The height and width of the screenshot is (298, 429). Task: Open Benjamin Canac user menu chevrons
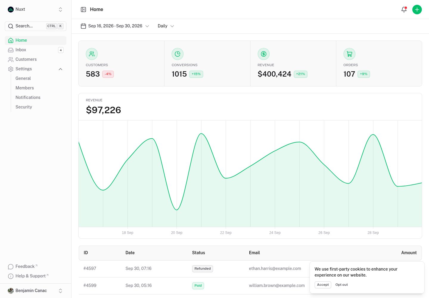60,291
